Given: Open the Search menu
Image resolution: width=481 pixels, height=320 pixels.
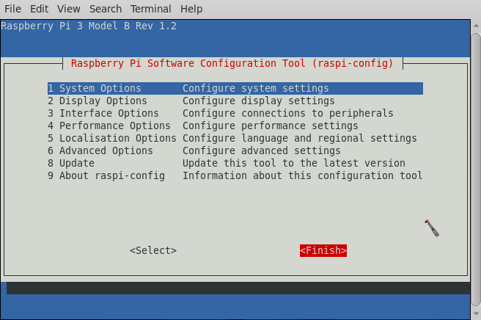Looking at the screenshot, I should tap(106, 9).
